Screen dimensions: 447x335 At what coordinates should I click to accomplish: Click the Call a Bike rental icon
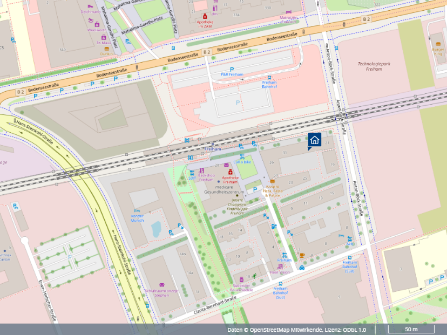(242, 156)
